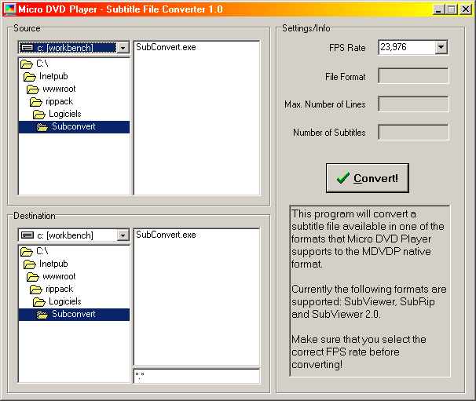Click the Destination Subconvert open folder icon
The width and height of the screenshot is (476, 401).
tap(42, 315)
